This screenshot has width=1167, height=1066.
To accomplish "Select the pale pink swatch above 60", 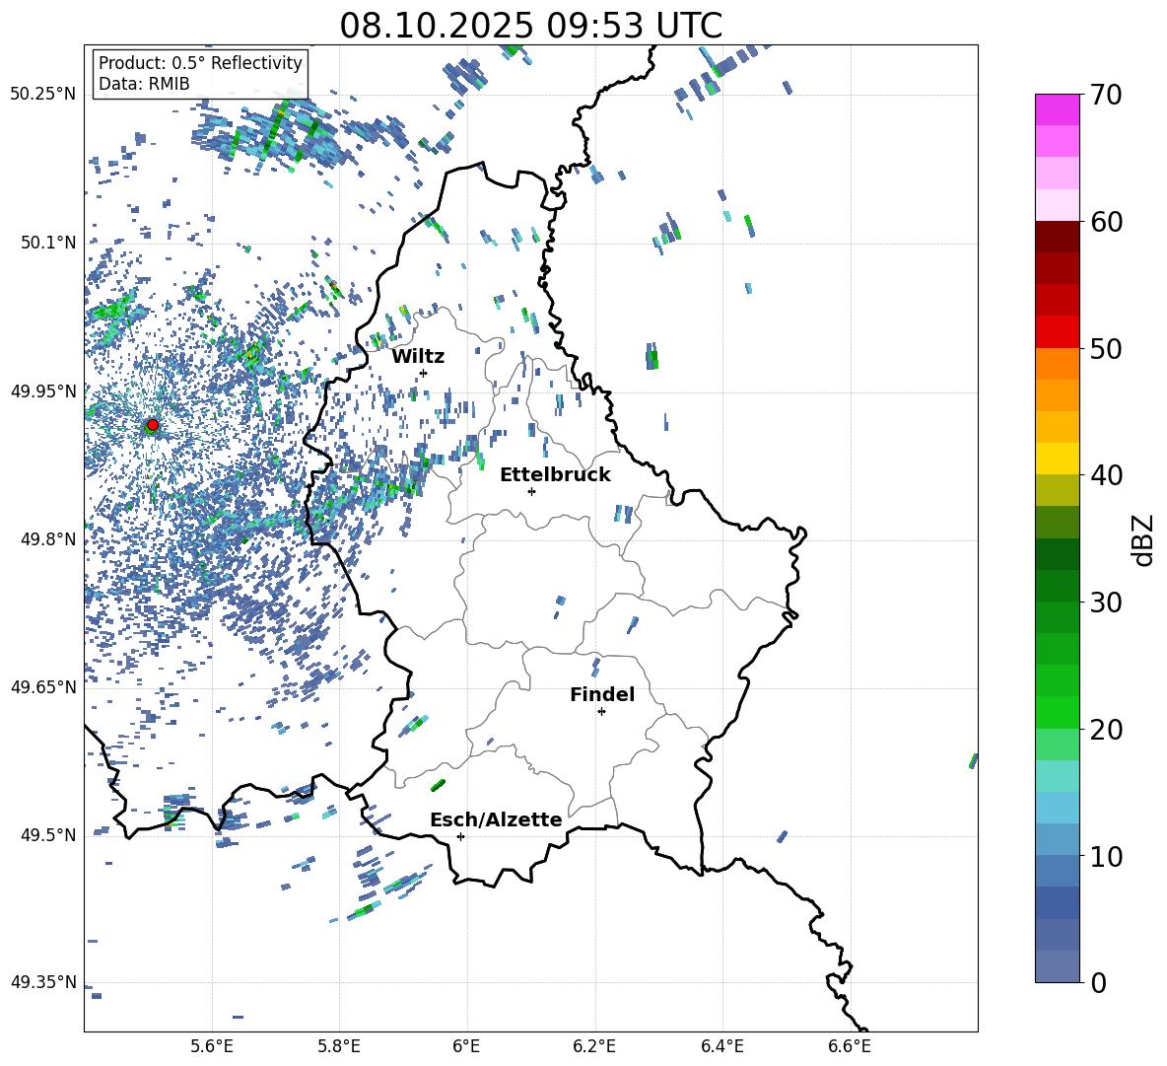I will 1057,204.
